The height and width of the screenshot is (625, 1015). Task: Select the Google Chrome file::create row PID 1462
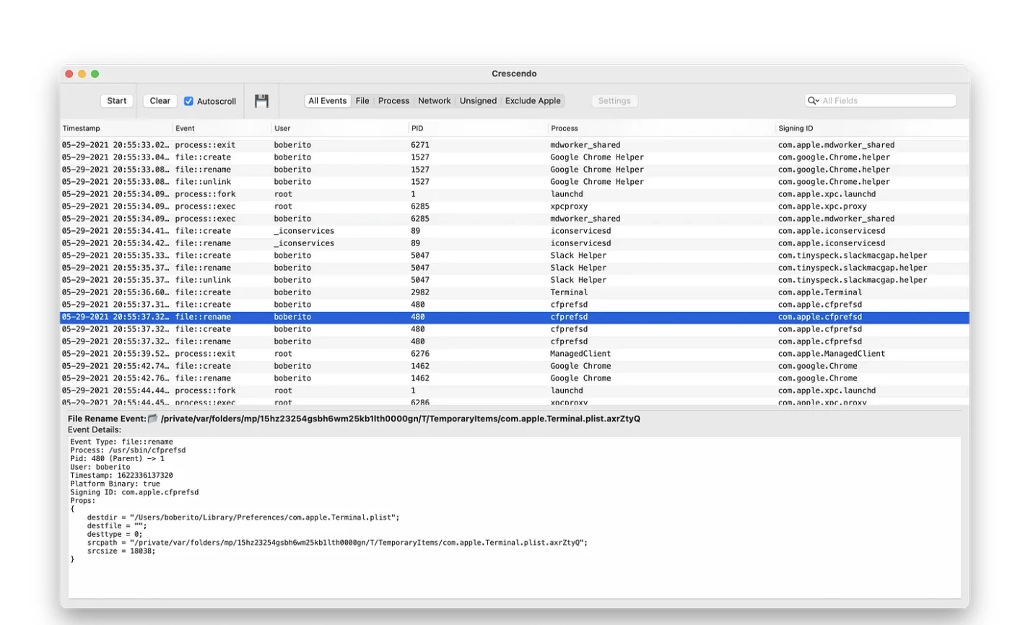(514, 366)
